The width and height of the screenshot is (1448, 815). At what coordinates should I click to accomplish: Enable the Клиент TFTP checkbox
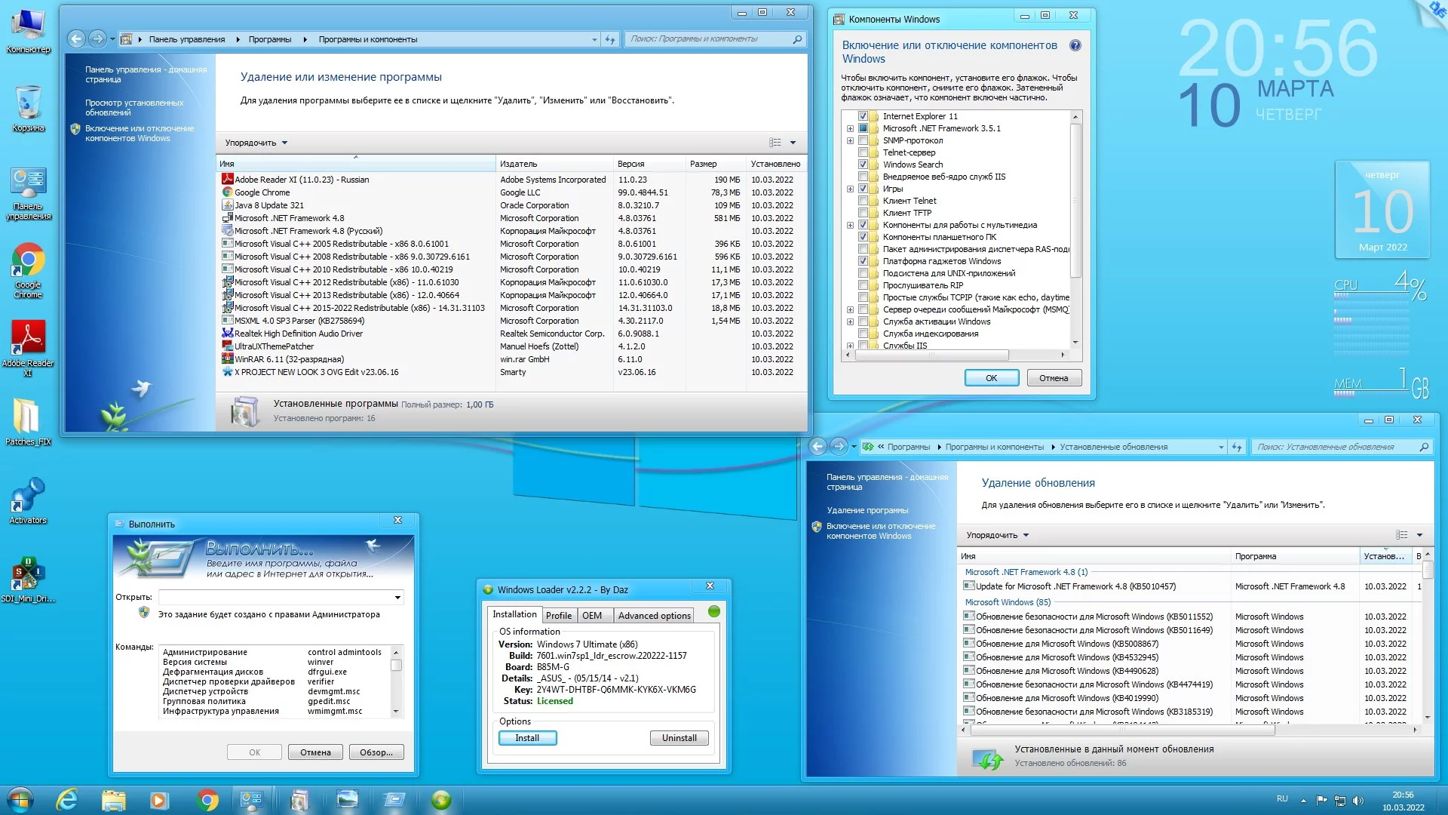click(864, 213)
